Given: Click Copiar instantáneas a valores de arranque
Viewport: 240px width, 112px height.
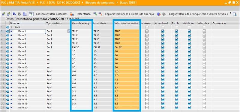Looking at the screenshot, I should (130, 14).
